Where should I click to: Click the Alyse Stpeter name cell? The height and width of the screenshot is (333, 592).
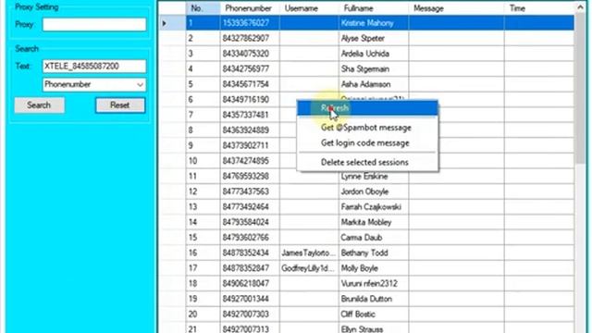point(374,39)
